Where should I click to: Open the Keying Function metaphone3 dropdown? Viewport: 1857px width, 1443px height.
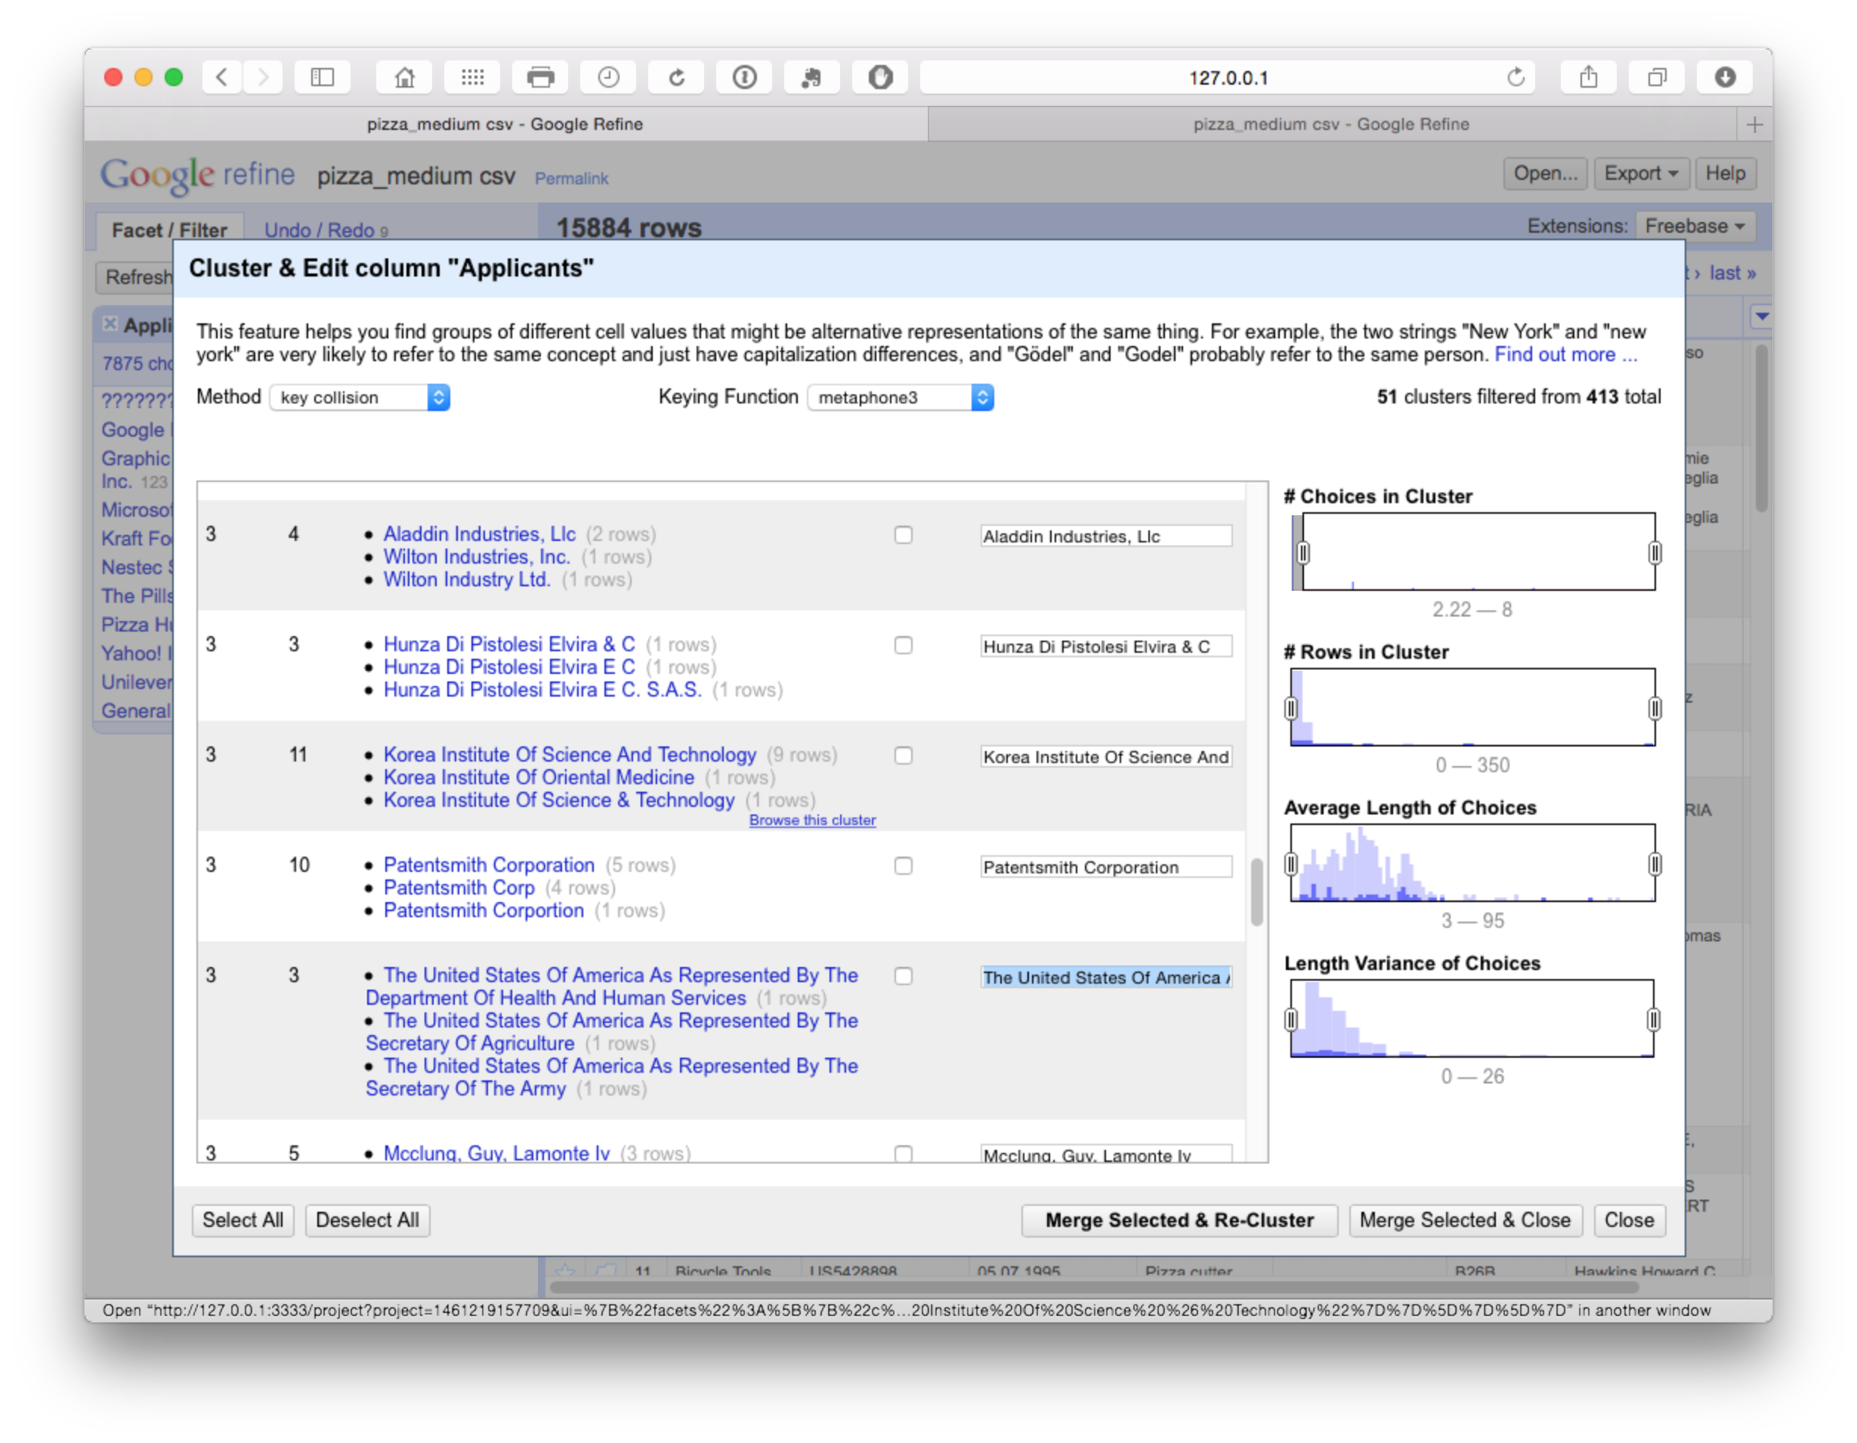[900, 397]
